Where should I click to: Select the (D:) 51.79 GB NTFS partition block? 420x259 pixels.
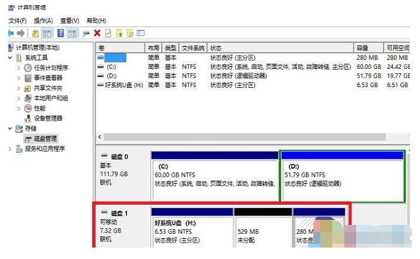tap(342, 176)
